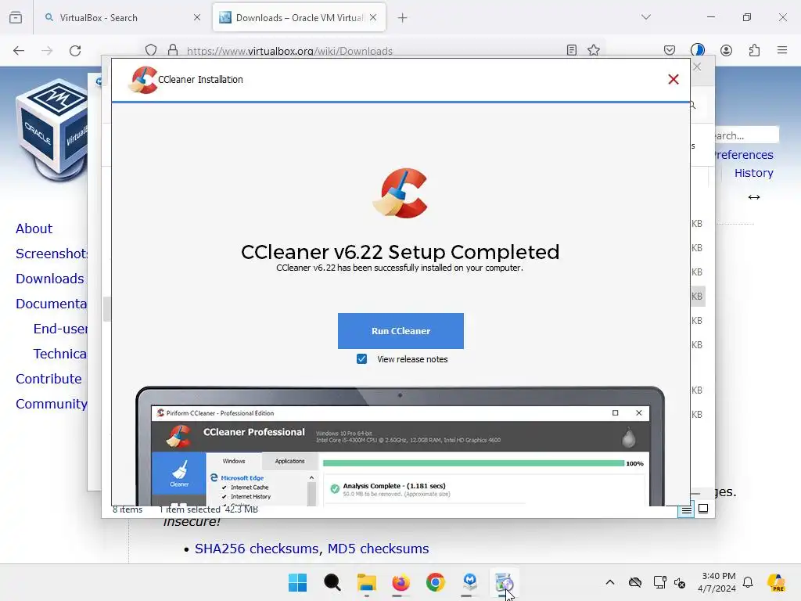Switch File Explorer to details view
The width and height of the screenshot is (801, 601).
click(x=686, y=509)
